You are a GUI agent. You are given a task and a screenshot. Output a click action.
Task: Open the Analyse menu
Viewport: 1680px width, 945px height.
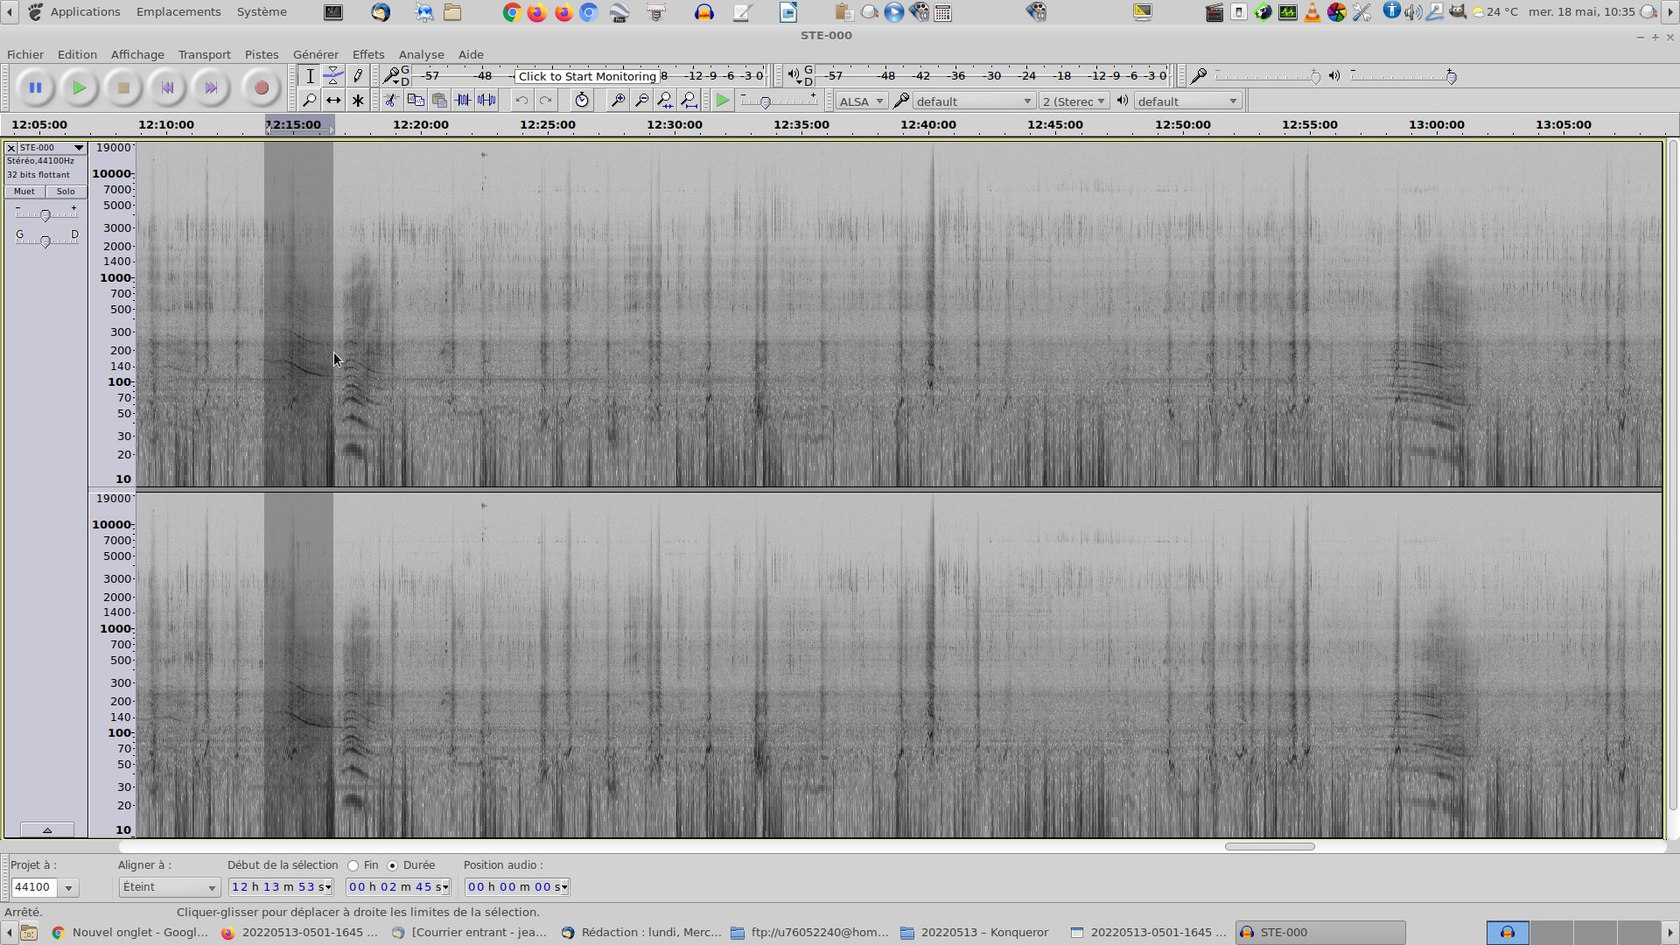tap(421, 54)
